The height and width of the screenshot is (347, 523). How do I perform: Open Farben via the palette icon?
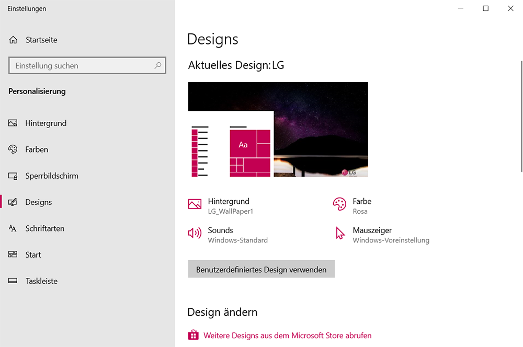click(13, 149)
